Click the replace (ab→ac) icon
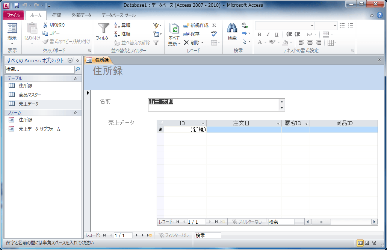 (x=245, y=25)
